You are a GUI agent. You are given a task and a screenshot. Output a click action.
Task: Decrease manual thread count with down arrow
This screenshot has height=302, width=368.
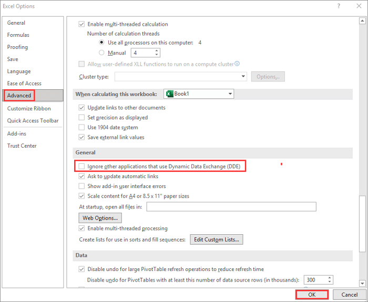point(157,55)
